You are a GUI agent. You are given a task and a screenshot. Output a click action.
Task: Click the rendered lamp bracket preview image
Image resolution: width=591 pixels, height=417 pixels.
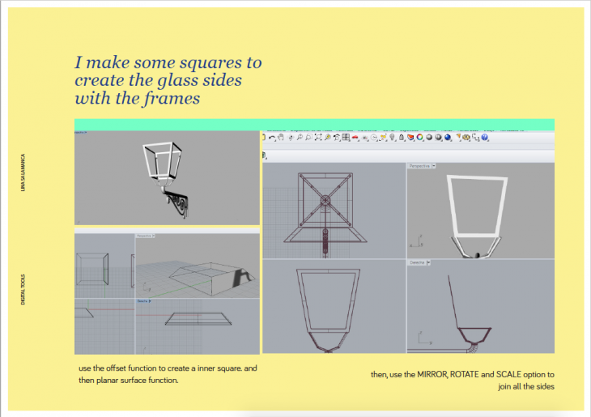(167, 177)
